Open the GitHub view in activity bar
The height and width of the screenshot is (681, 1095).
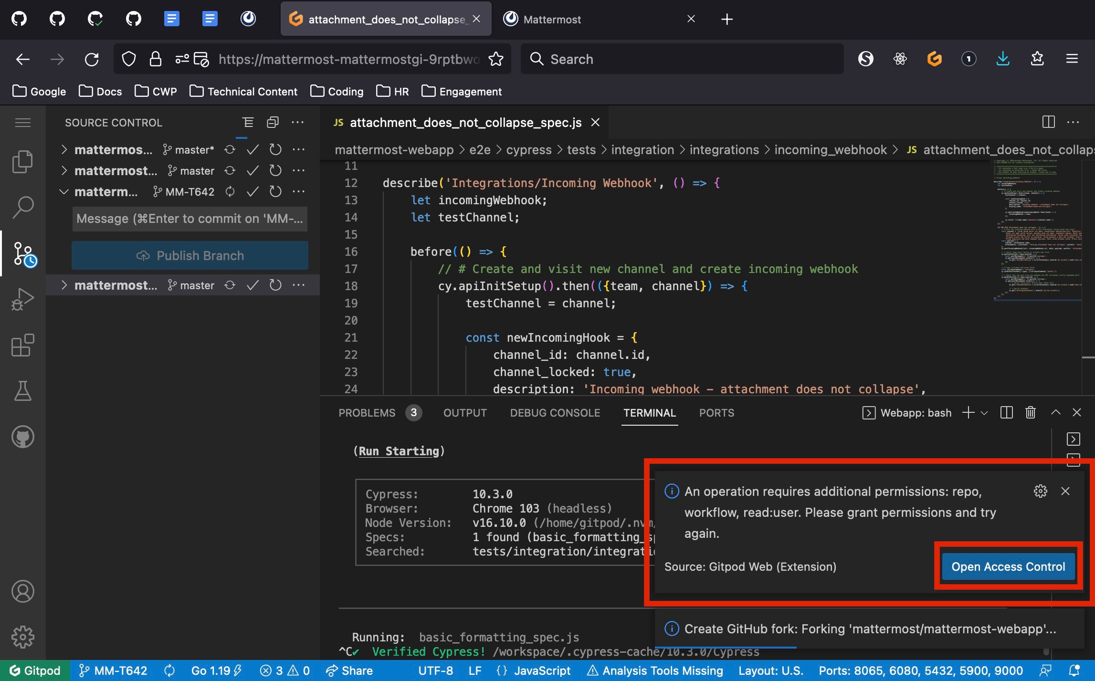[x=22, y=437]
